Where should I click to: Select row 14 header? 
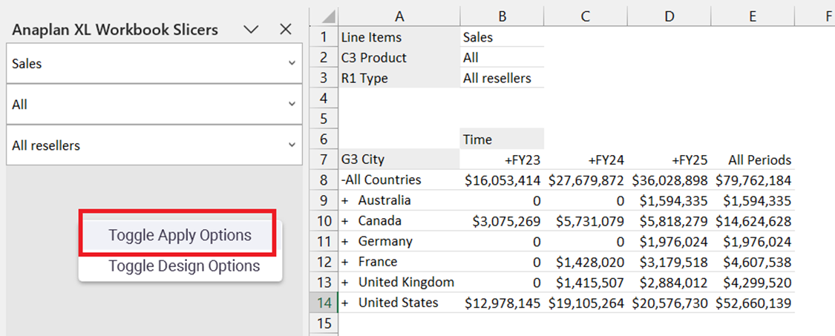pyautogui.click(x=323, y=303)
